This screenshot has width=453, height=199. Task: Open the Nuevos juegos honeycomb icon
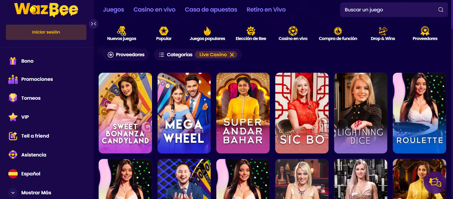(122, 31)
